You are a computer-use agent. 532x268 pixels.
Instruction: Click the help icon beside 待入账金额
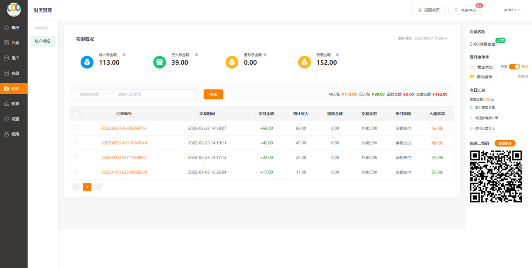pyautogui.click(x=124, y=55)
